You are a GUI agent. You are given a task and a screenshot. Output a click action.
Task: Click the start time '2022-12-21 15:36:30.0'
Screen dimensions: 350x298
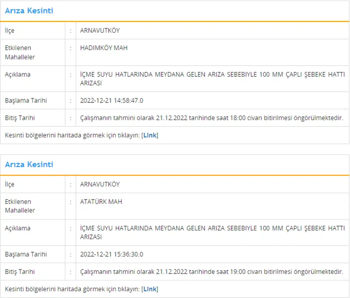point(112,254)
